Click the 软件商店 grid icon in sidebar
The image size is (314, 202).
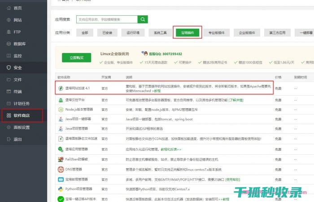coord(9,115)
